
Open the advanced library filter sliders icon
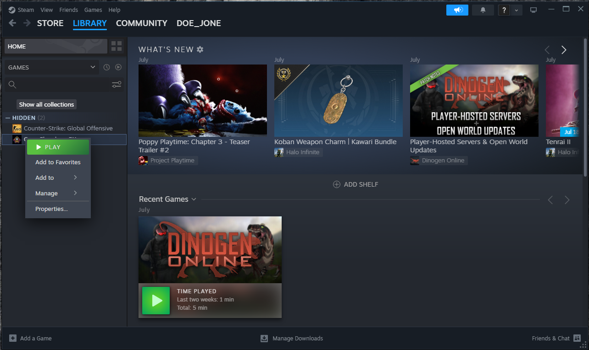[116, 85]
